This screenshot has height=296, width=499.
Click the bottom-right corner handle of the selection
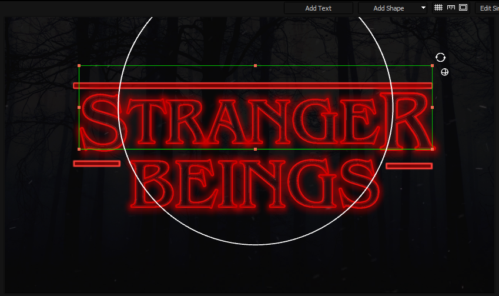pyautogui.click(x=432, y=149)
